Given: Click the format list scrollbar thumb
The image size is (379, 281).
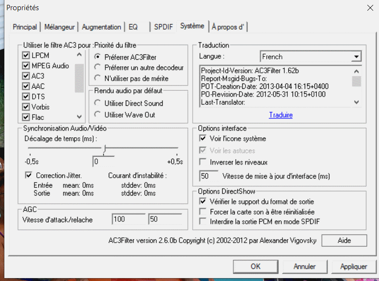Looking at the screenshot, I should click(79, 78).
